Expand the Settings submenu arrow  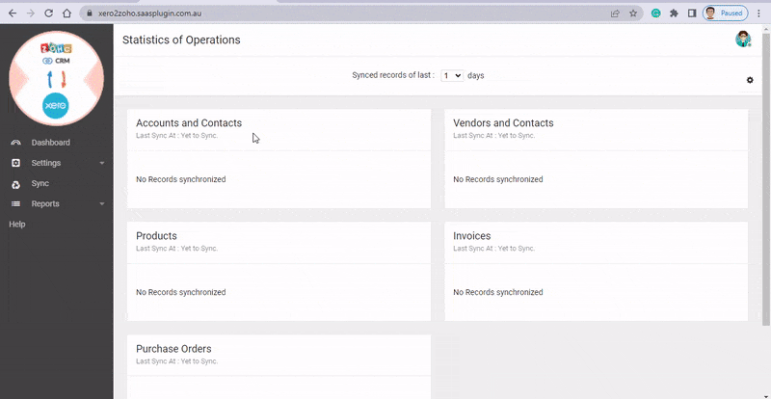(x=102, y=163)
